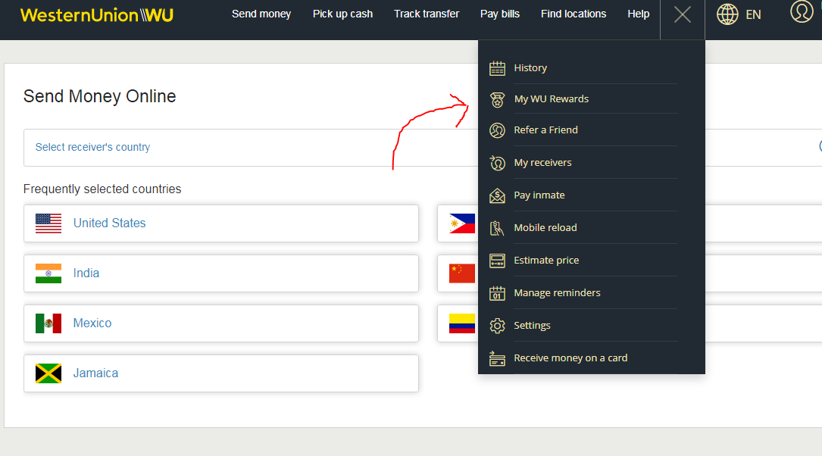Click the Mexico flag icon

click(x=48, y=323)
